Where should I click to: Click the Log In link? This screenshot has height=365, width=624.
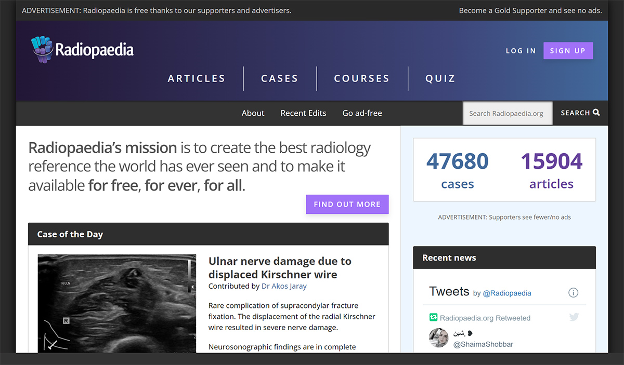coord(521,51)
